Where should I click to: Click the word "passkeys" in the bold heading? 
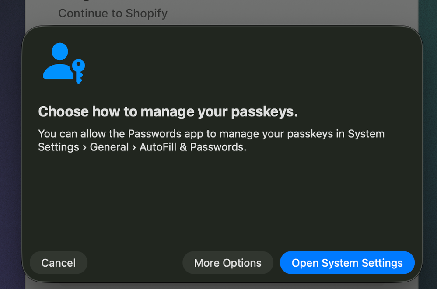[x=264, y=112]
